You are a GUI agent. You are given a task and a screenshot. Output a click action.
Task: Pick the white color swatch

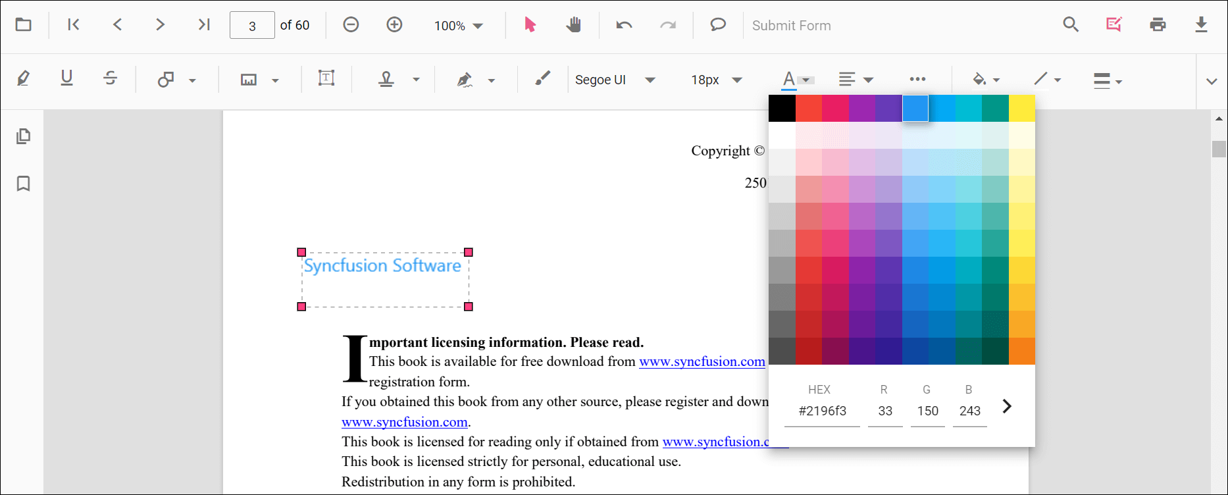point(782,135)
